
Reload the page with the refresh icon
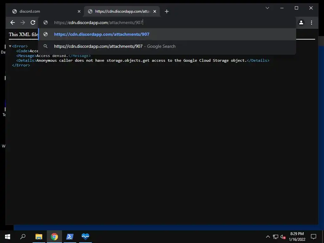(x=33, y=22)
